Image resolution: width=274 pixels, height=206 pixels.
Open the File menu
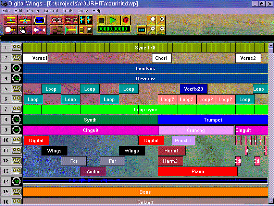pyautogui.click(x=6, y=11)
